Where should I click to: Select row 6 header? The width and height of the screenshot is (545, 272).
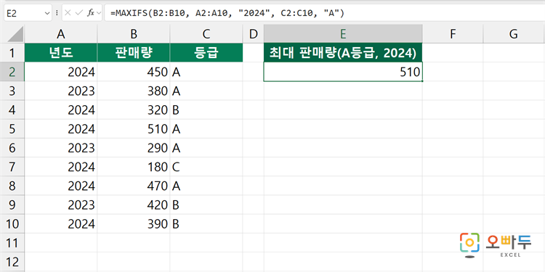click(12, 148)
